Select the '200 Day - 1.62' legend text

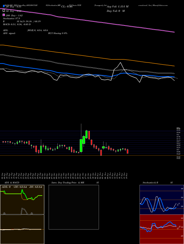14,16
